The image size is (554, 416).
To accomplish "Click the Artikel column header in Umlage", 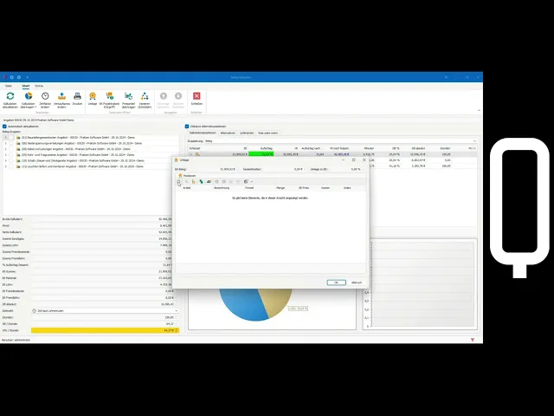I will (187, 188).
